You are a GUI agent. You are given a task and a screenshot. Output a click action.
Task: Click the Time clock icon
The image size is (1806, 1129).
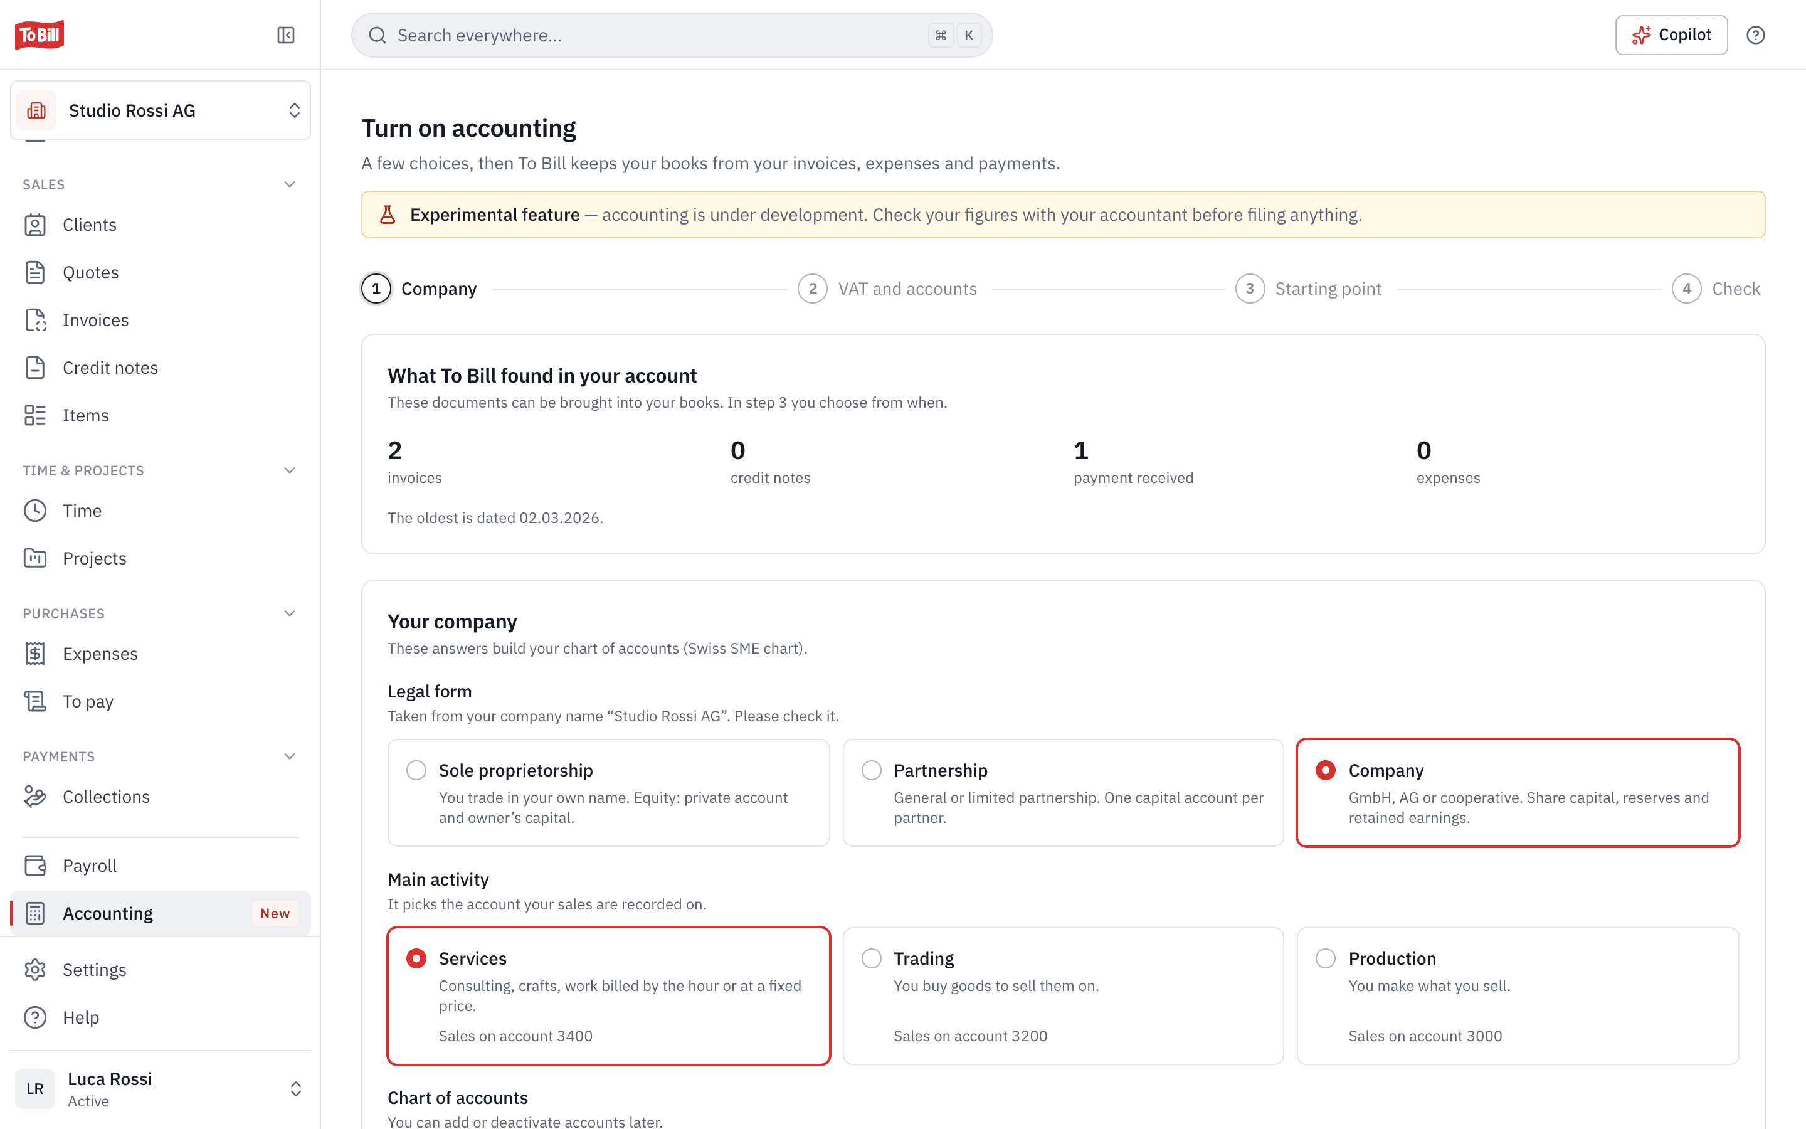tap(35, 511)
